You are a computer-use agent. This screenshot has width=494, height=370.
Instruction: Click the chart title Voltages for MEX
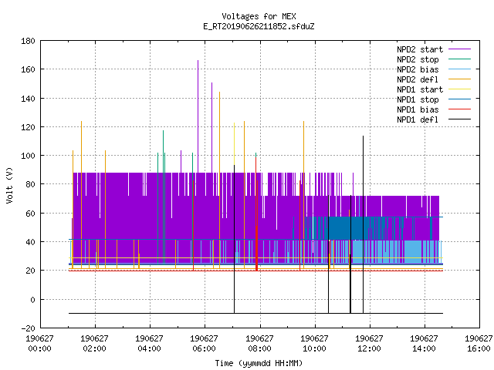tap(259, 16)
